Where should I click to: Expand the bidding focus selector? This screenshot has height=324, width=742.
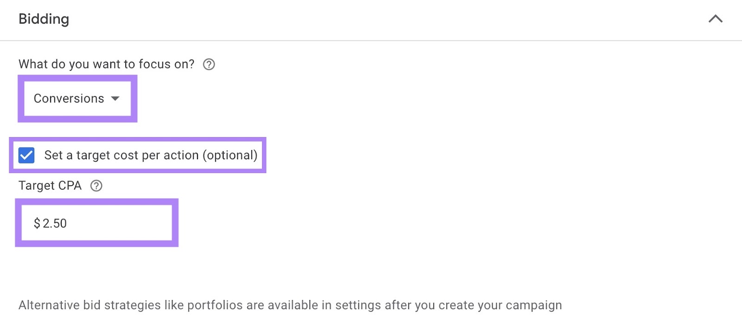click(77, 98)
